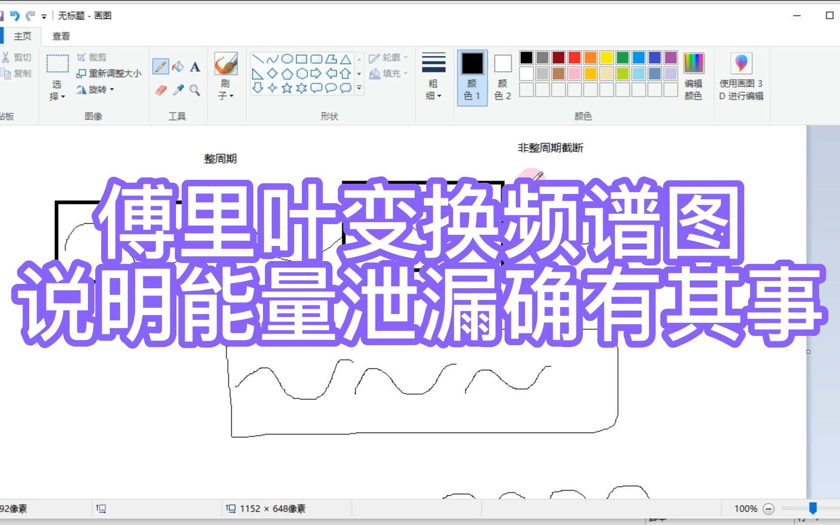The height and width of the screenshot is (525, 840).
Task: Activate Color 2 selector
Action: (503, 77)
